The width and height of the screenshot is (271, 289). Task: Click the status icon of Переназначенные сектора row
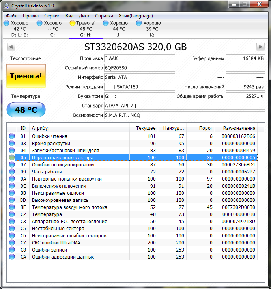click(x=12, y=158)
